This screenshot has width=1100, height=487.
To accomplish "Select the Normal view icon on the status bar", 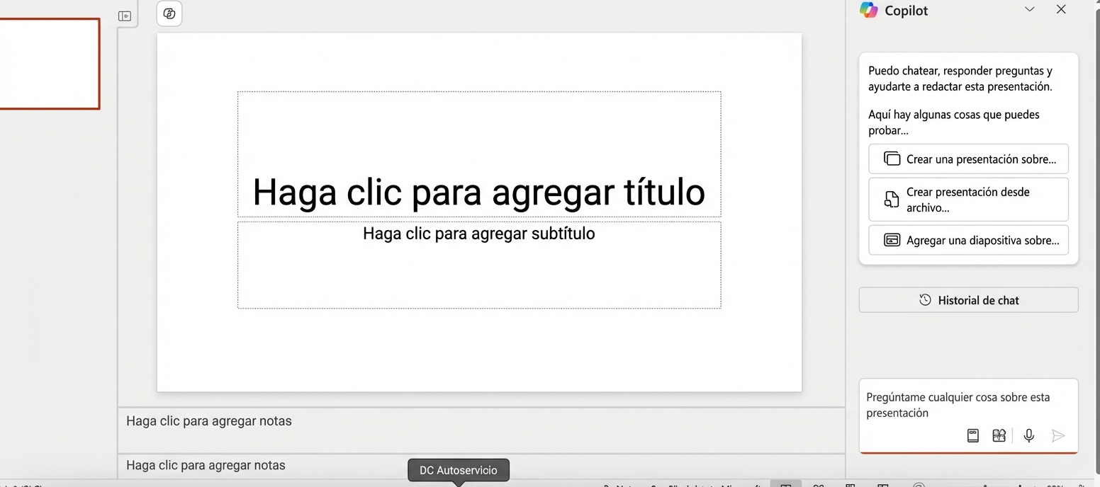I will point(785,484).
